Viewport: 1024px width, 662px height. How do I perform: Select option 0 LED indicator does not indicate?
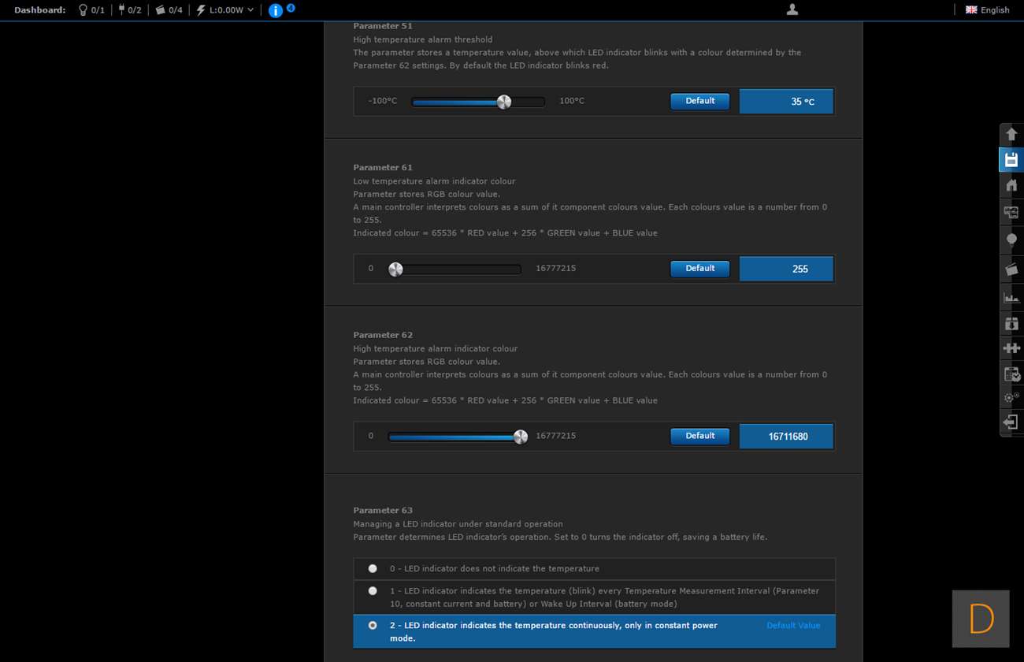pyautogui.click(x=595, y=568)
